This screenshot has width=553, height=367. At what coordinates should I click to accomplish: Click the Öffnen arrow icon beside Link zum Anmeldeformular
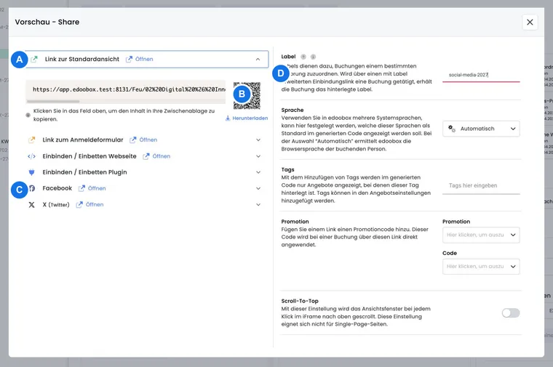pos(133,140)
